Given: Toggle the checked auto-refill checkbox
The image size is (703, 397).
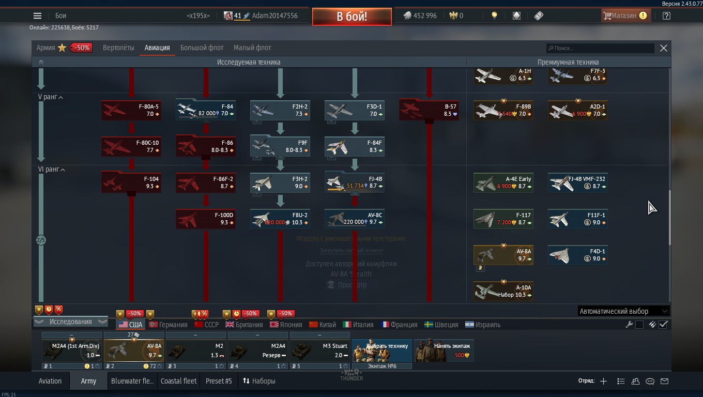Looking at the screenshot, I should point(664,325).
